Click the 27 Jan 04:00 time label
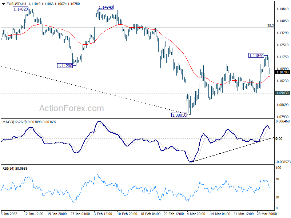291x218 pixels. click(80, 214)
